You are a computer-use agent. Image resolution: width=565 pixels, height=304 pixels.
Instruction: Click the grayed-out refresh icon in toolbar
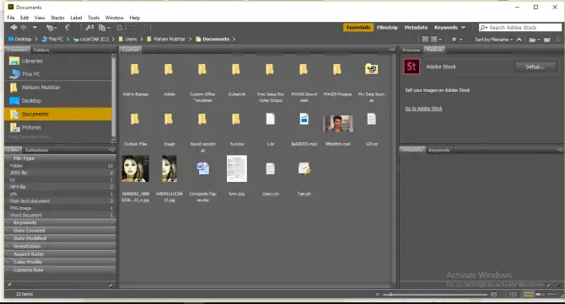click(120, 27)
